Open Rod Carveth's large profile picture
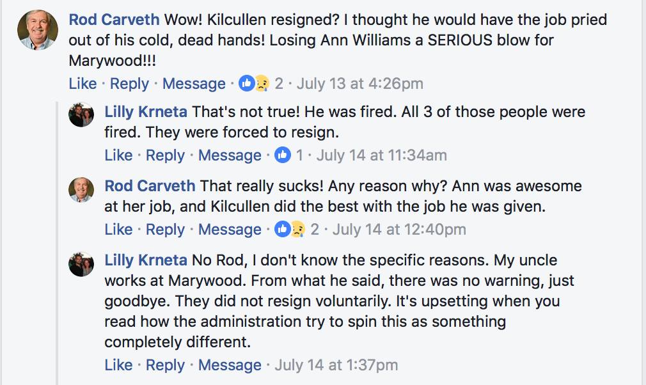 [38, 29]
